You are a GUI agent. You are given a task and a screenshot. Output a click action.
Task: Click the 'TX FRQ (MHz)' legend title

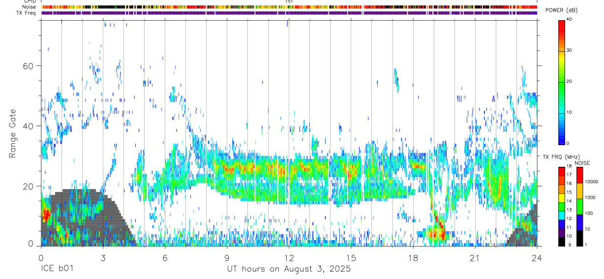(561, 156)
